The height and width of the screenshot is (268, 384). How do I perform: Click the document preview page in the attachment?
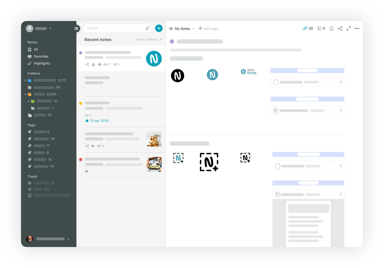tap(308, 224)
